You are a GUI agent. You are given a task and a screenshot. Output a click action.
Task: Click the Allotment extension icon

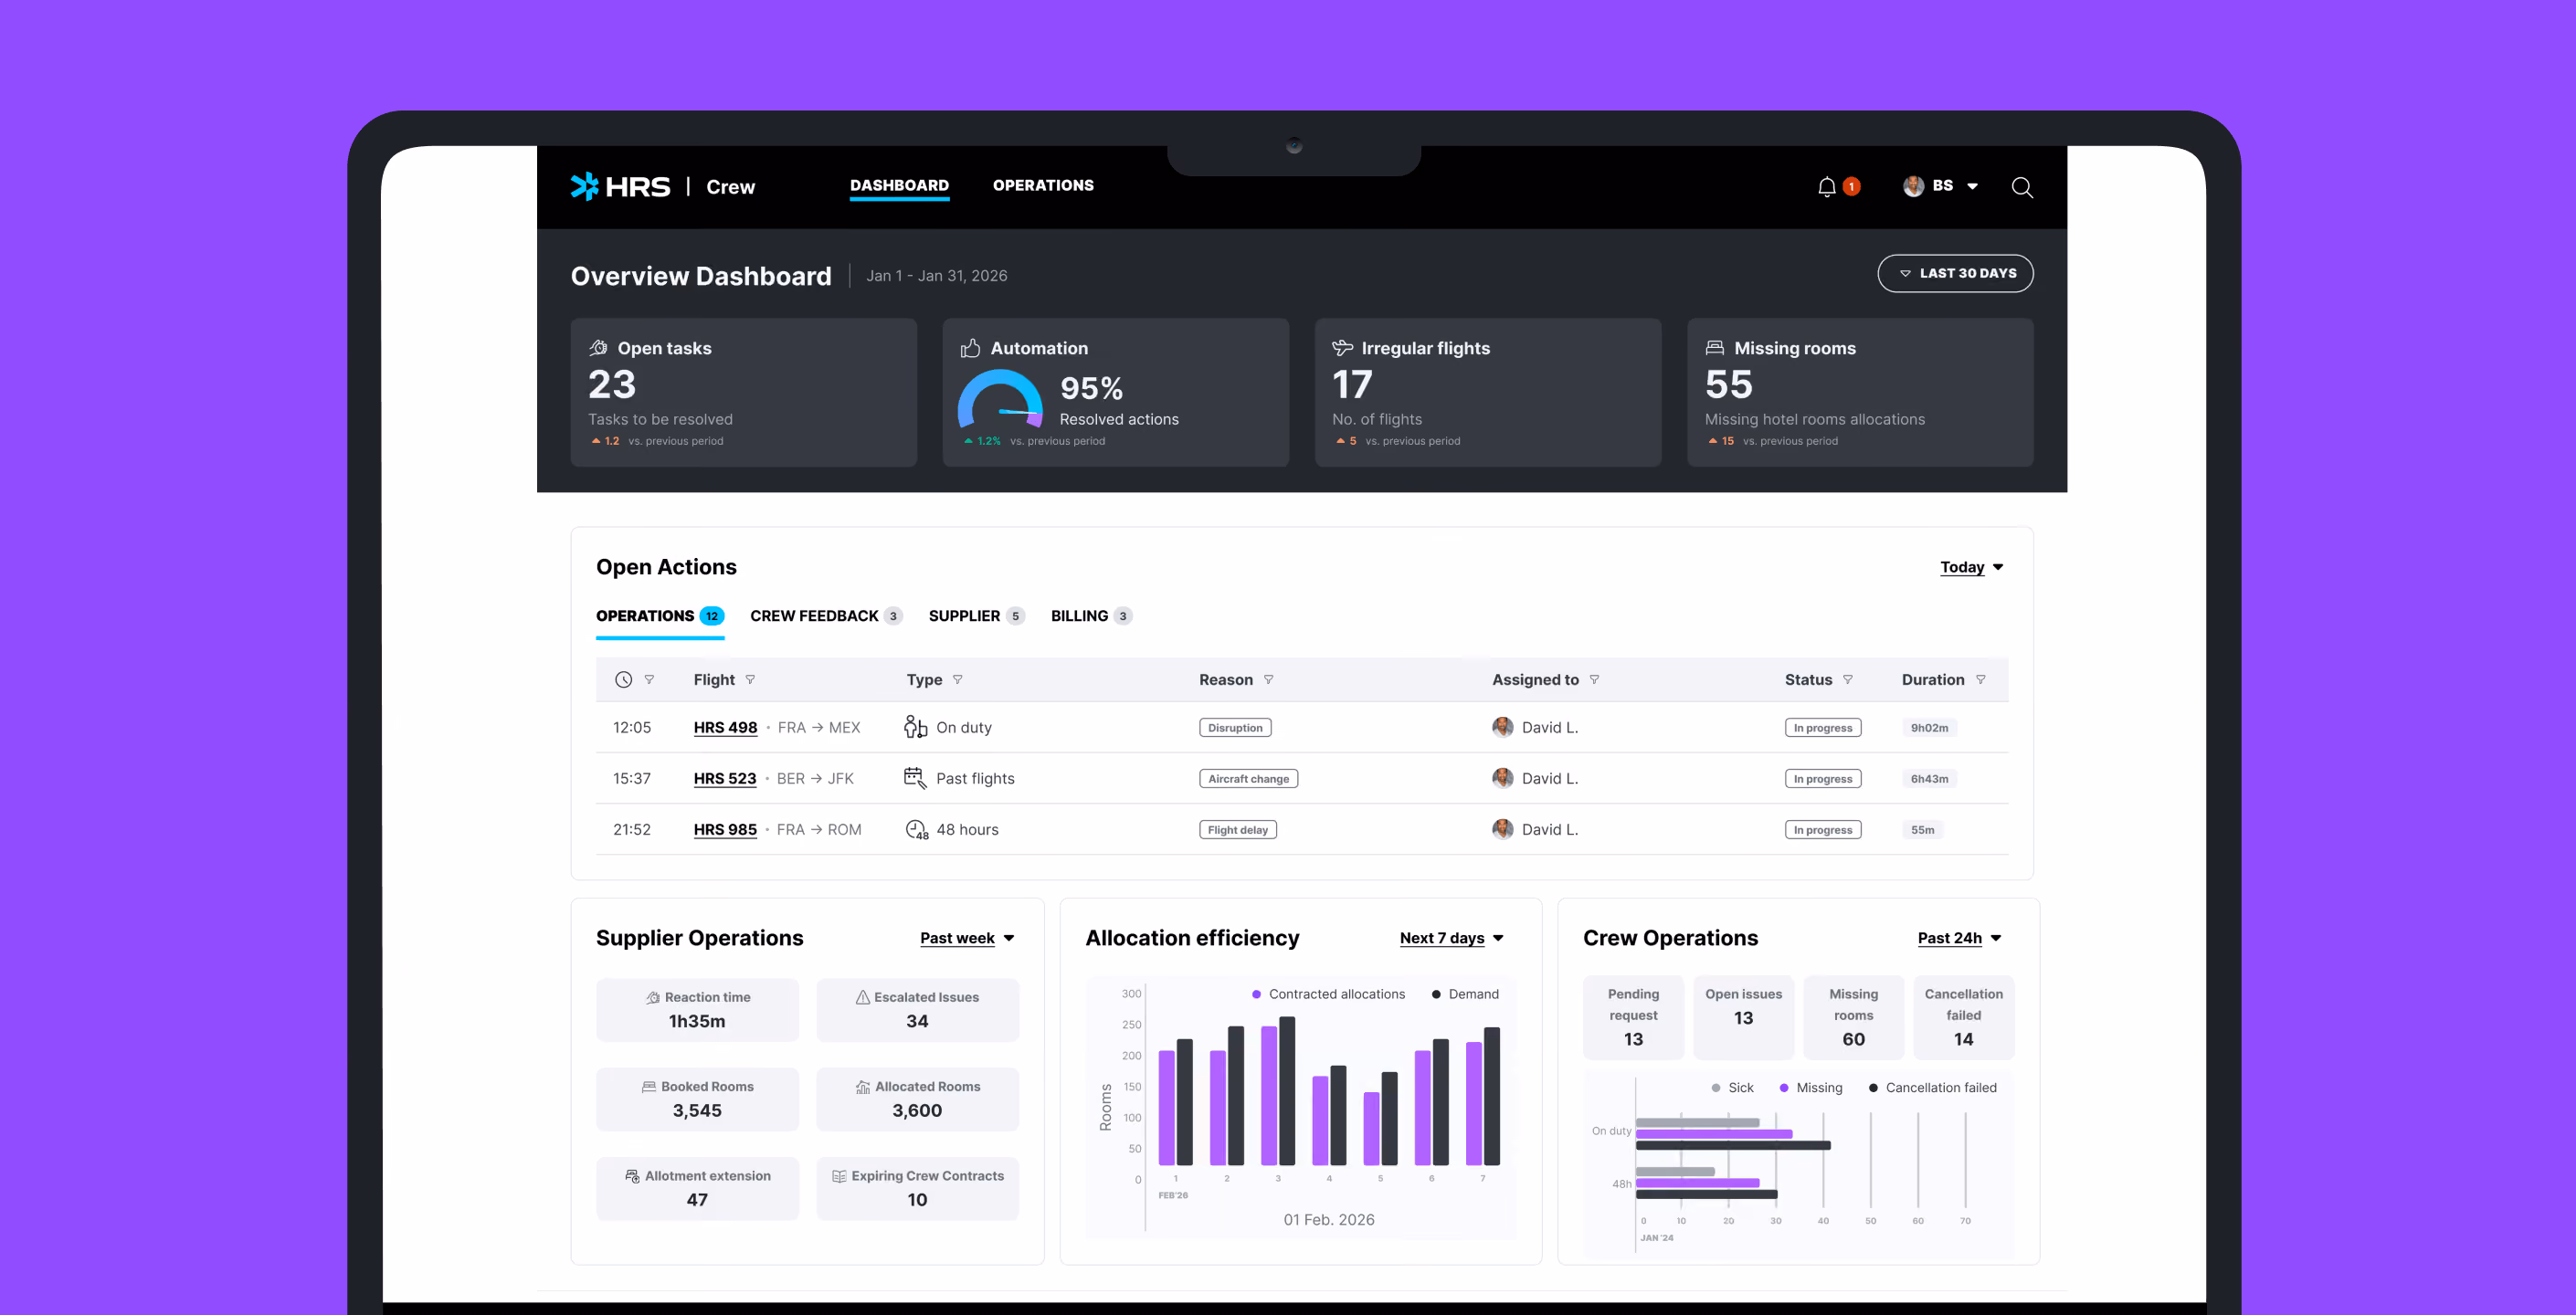pyautogui.click(x=632, y=1176)
